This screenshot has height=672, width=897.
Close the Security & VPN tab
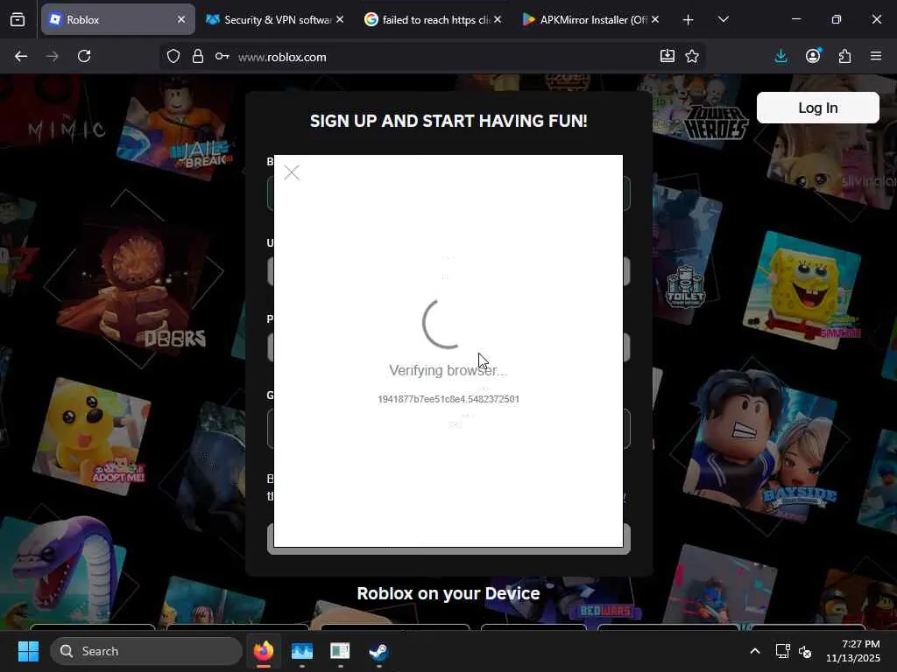click(340, 19)
